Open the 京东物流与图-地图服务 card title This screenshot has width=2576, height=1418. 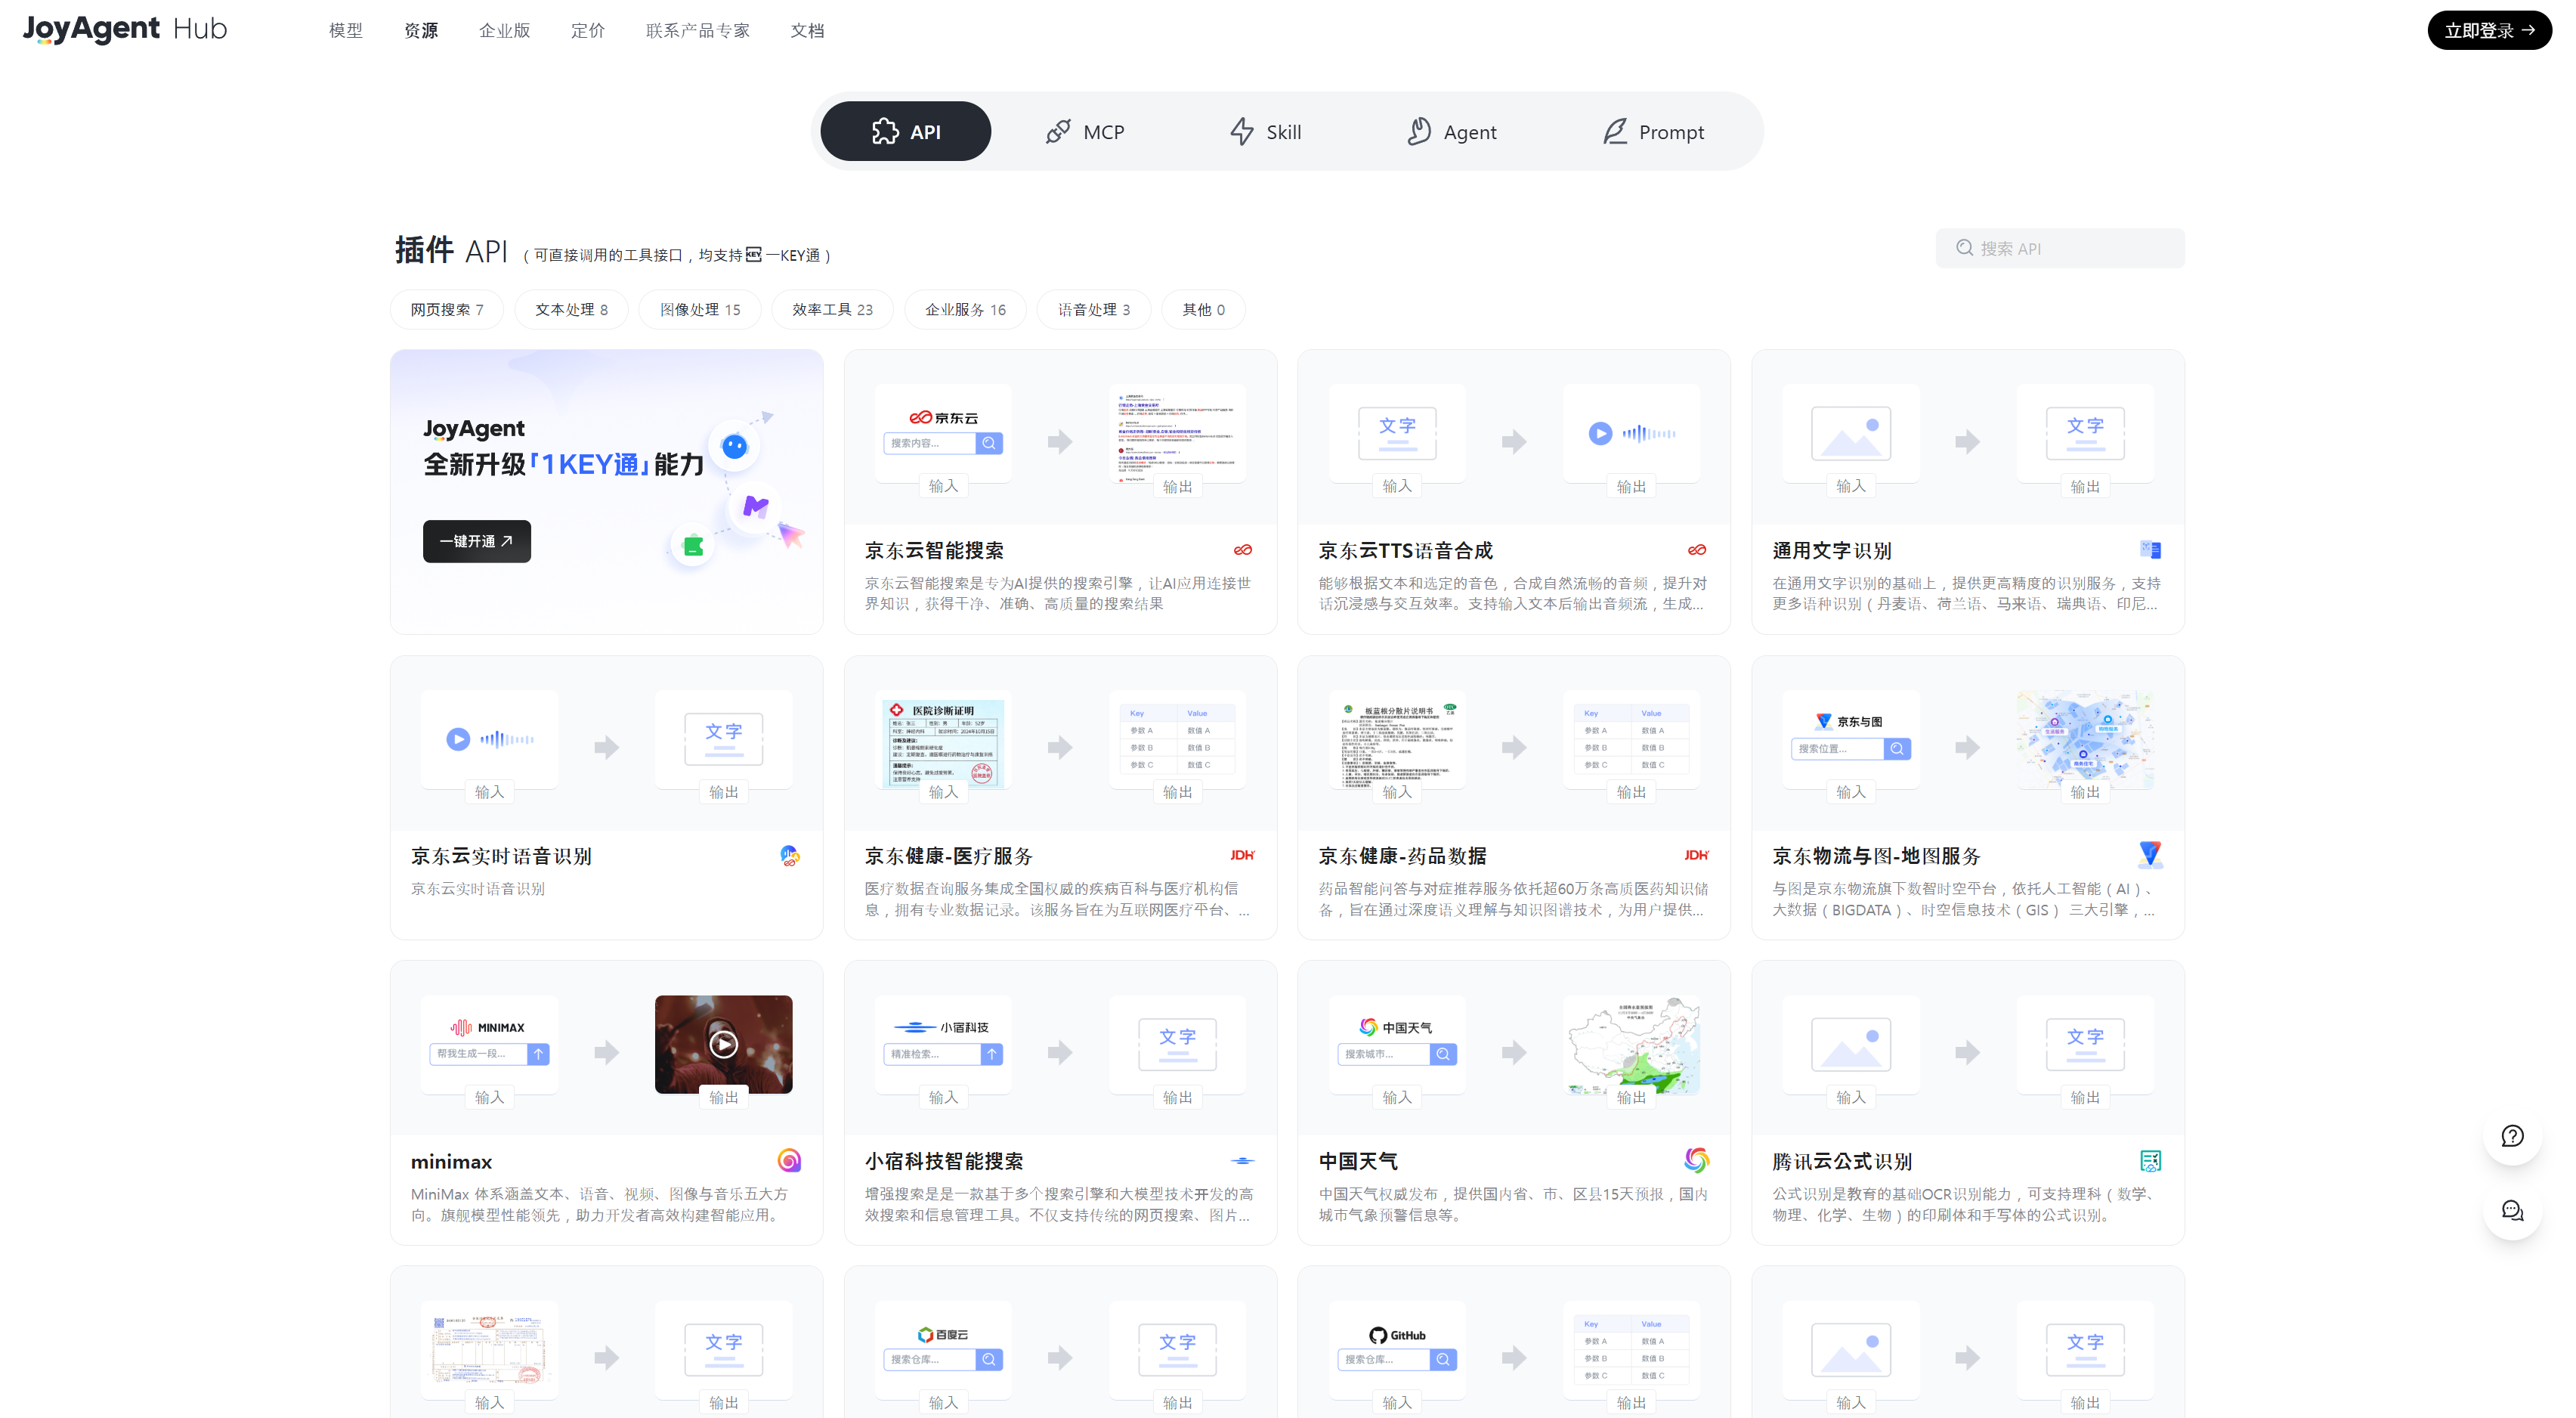tap(1876, 856)
